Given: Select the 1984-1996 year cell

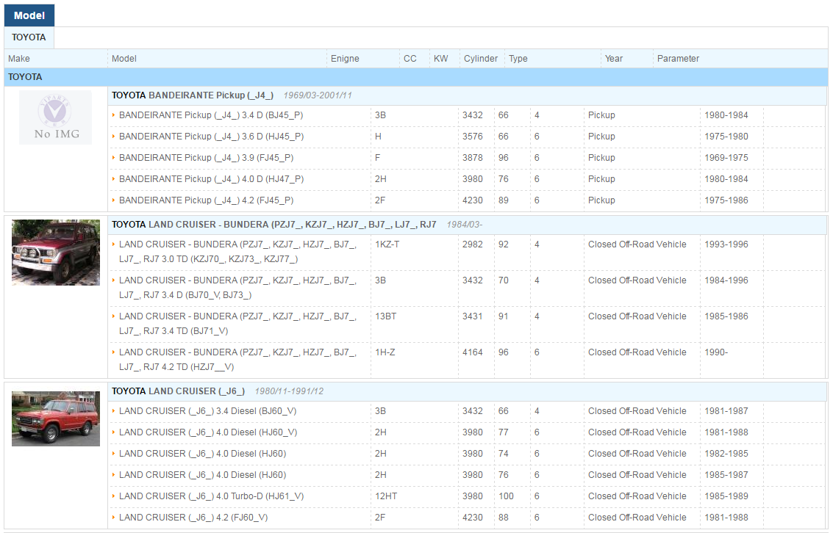Looking at the screenshot, I should click(726, 280).
